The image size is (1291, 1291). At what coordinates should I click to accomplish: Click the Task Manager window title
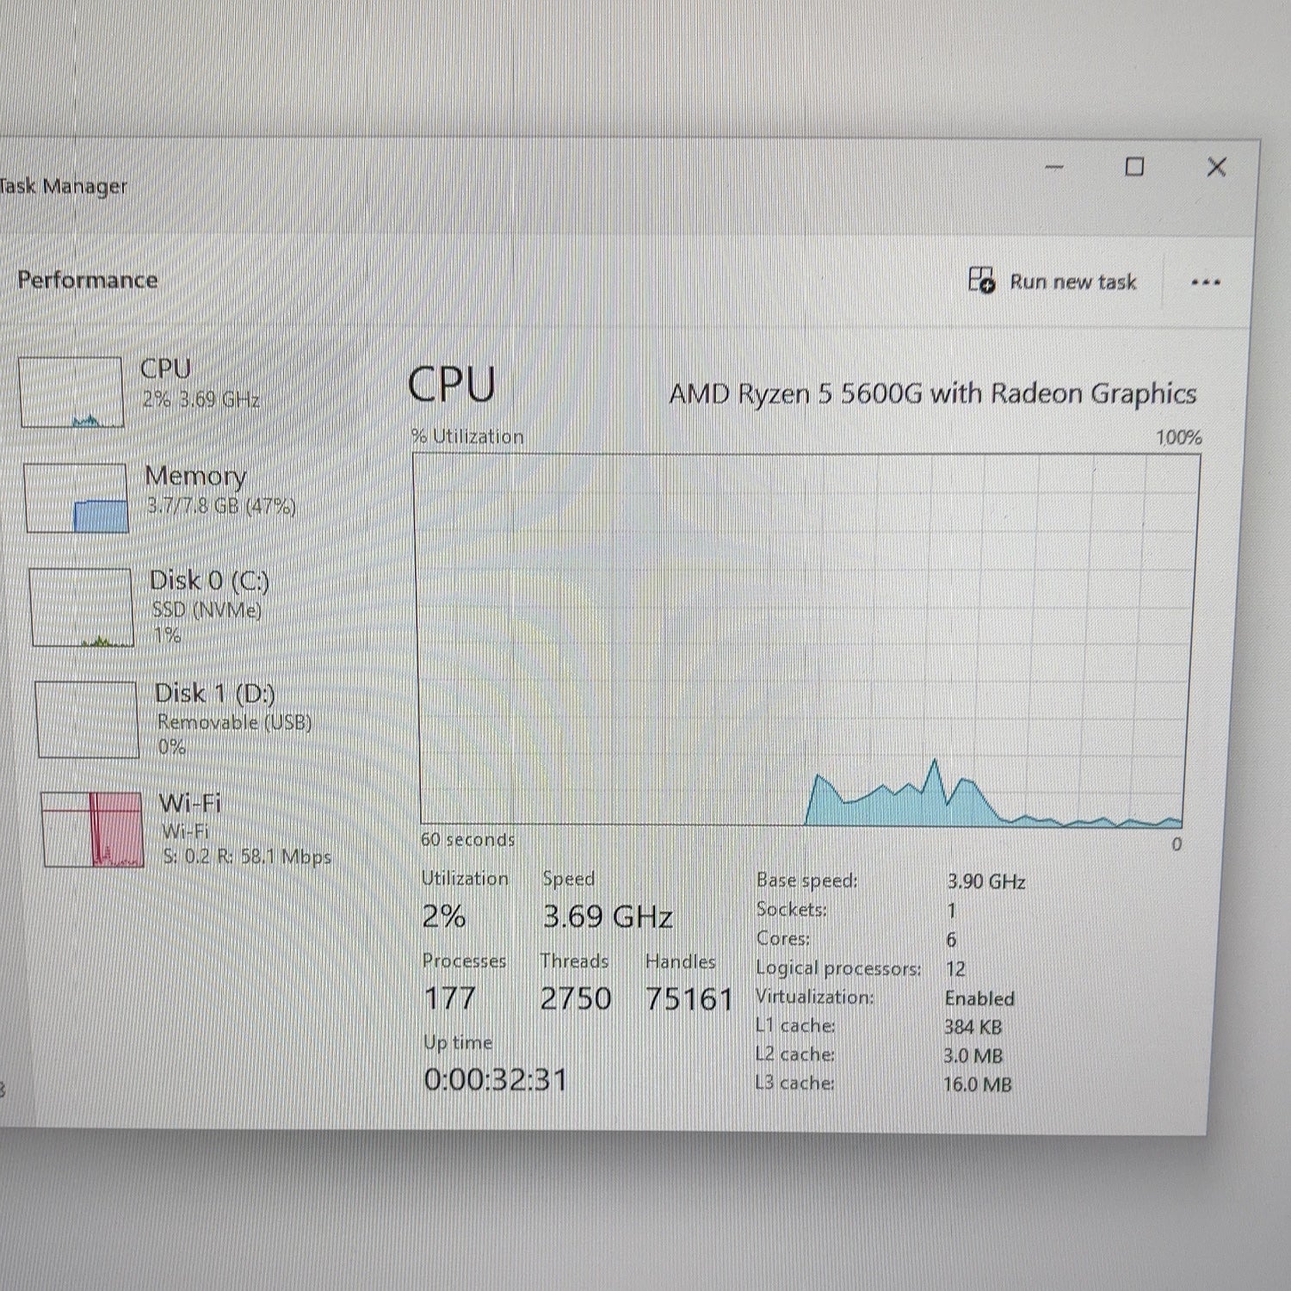pyautogui.click(x=63, y=186)
